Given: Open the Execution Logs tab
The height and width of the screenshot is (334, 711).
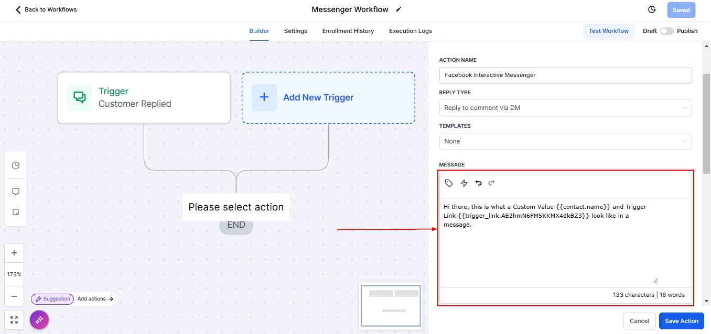Looking at the screenshot, I should pos(410,31).
